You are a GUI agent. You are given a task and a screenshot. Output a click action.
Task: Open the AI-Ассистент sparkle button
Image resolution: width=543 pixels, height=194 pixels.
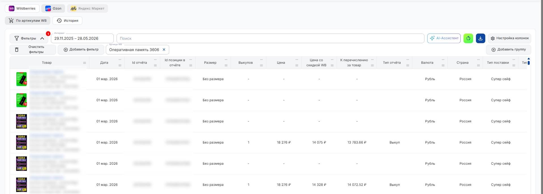(444, 38)
